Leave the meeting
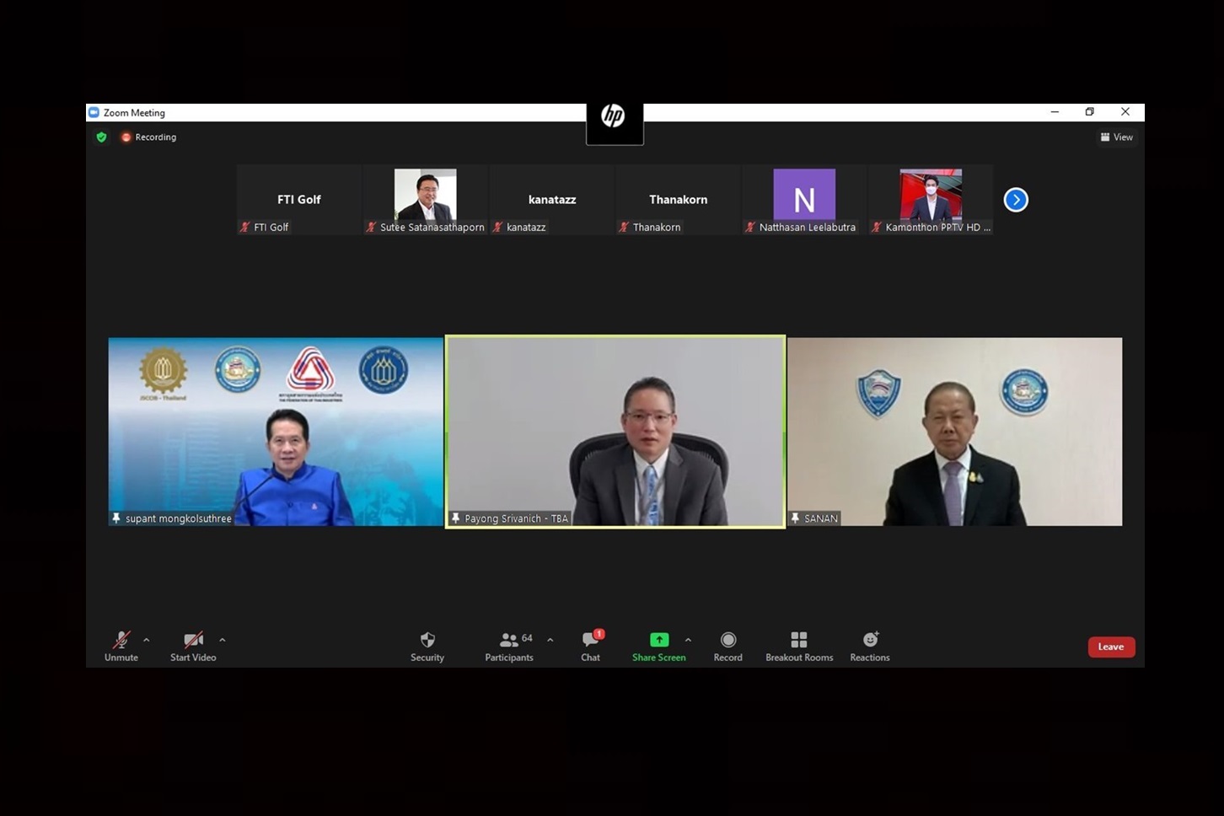The width and height of the screenshot is (1224, 816). coord(1111,647)
